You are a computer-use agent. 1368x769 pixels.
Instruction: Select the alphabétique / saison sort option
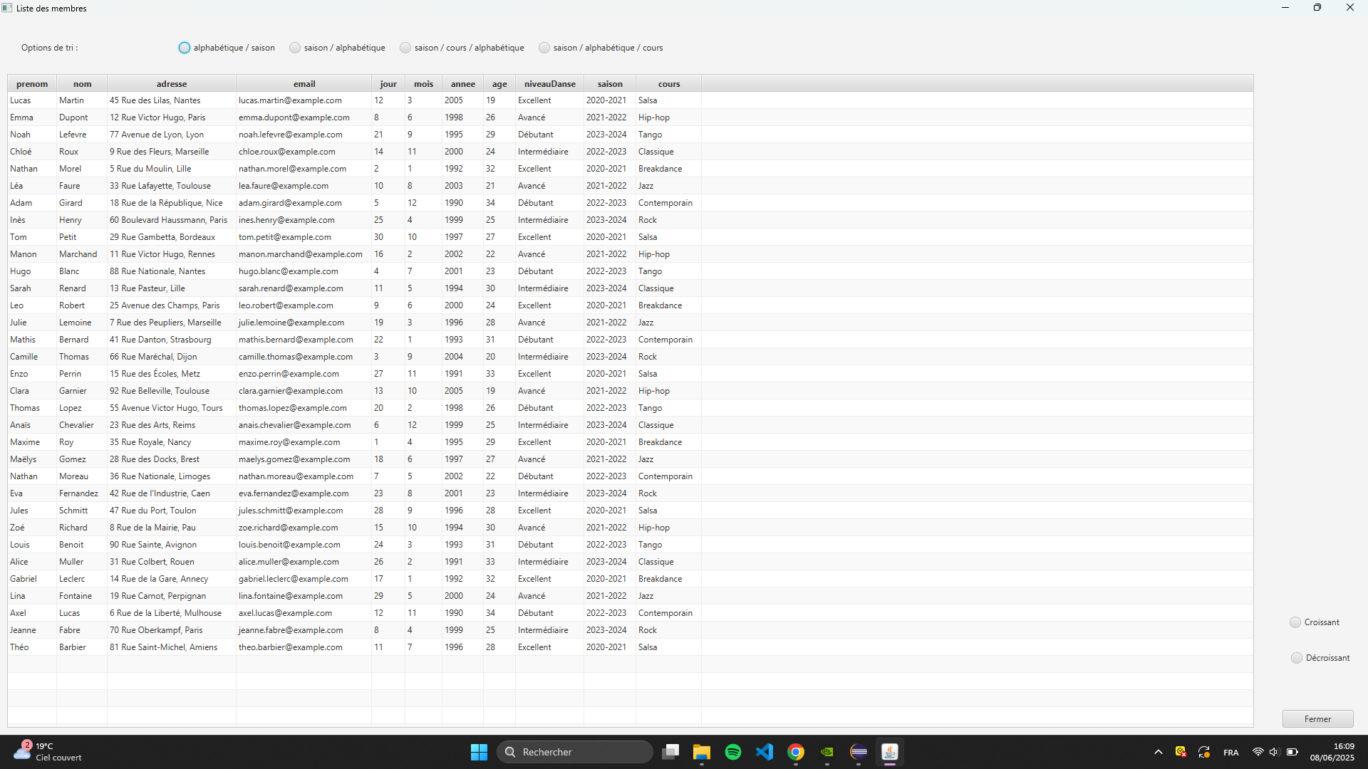[185, 48]
